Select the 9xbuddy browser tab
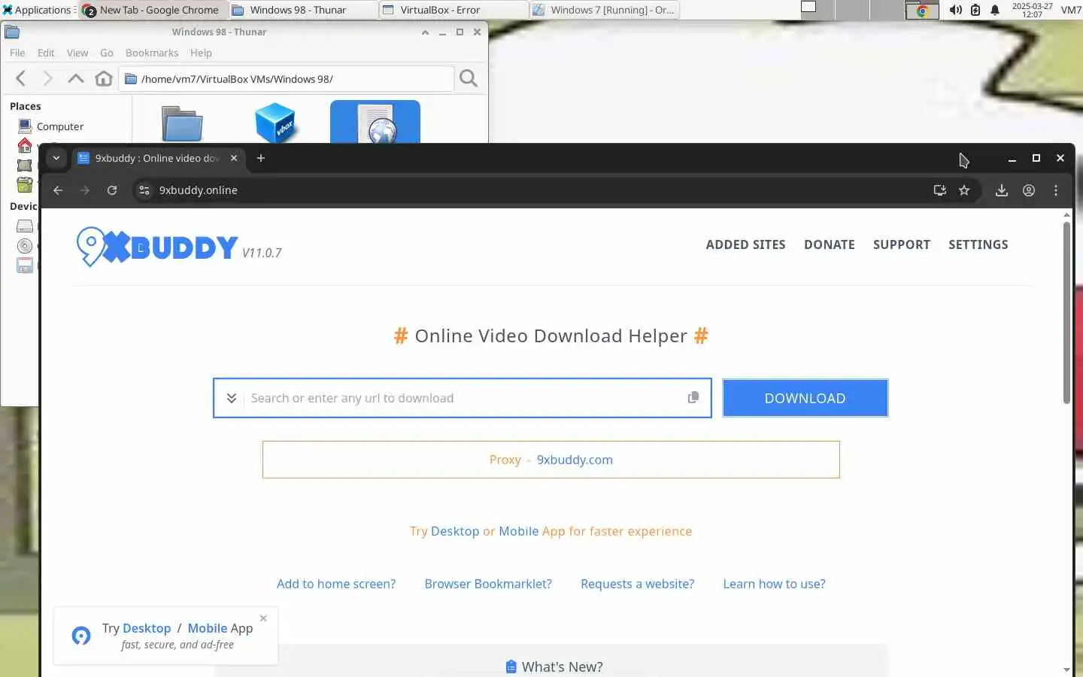Viewport: 1083px width, 677px height. click(156, 158)
